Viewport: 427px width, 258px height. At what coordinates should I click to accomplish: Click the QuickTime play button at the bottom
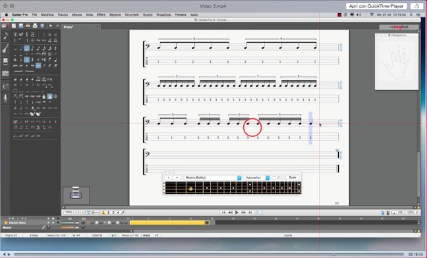pos(9,255)
